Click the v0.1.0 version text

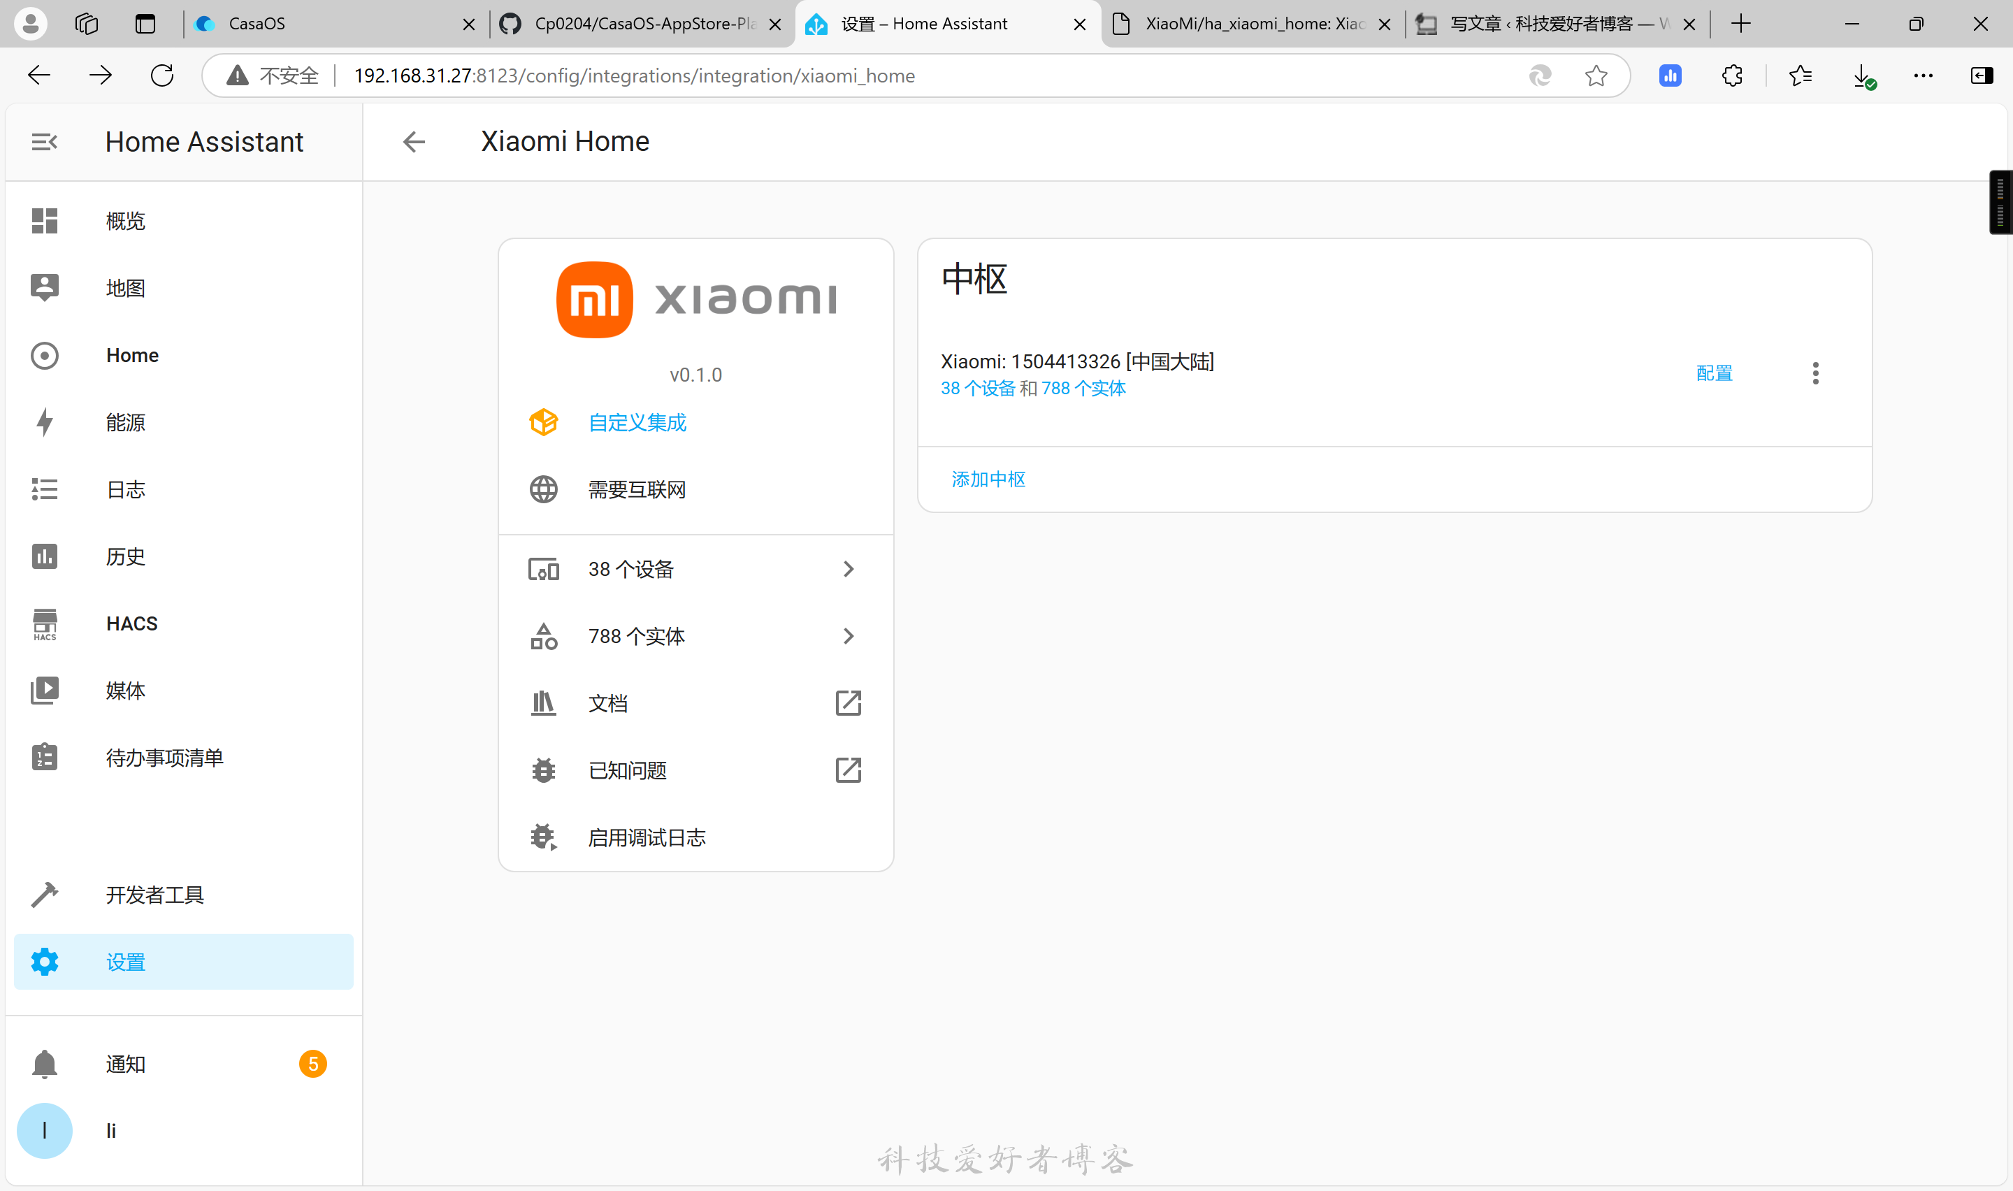click(x=696, y=375)
